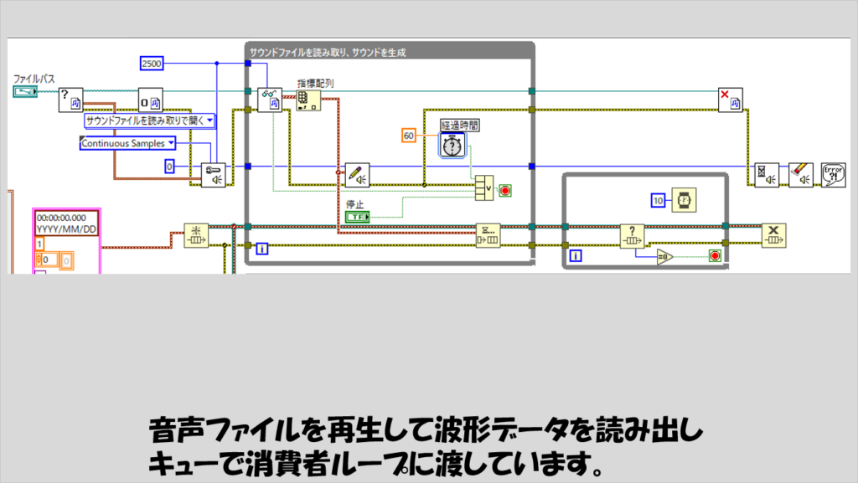Click the Sound Output Write pencil node

[357, 175]
